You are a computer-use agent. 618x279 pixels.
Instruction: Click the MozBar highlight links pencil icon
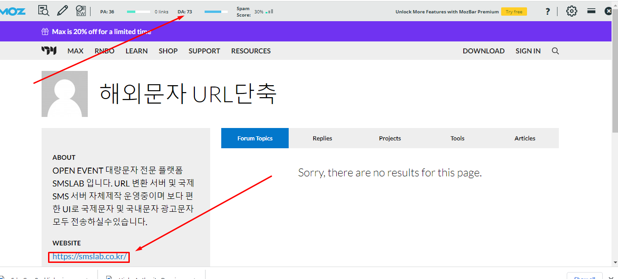point(62,11)
